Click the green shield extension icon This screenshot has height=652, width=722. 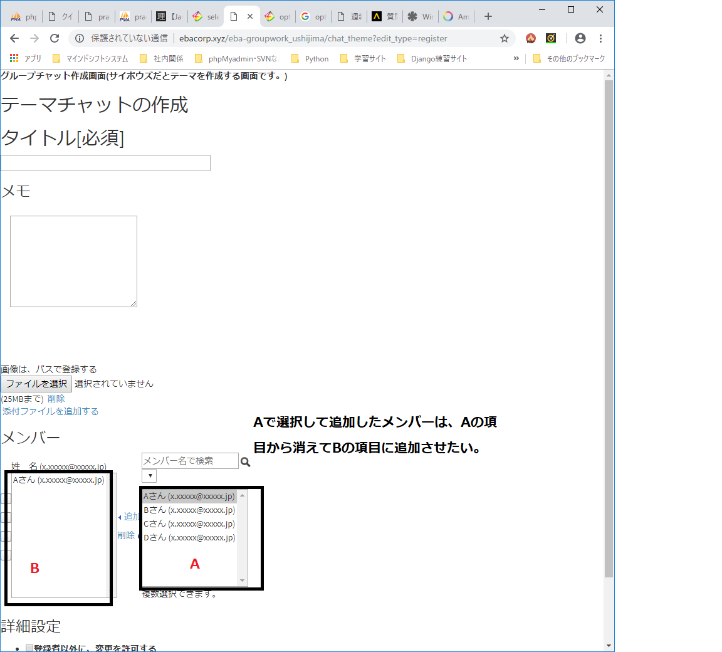click(x=551, y=38)
